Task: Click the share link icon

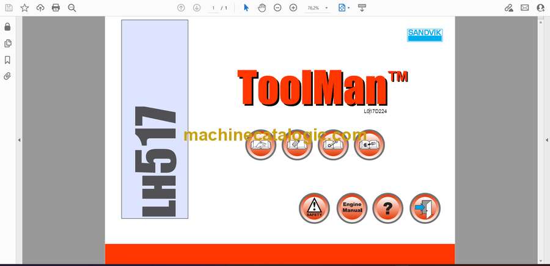Action: pos(509,8)
